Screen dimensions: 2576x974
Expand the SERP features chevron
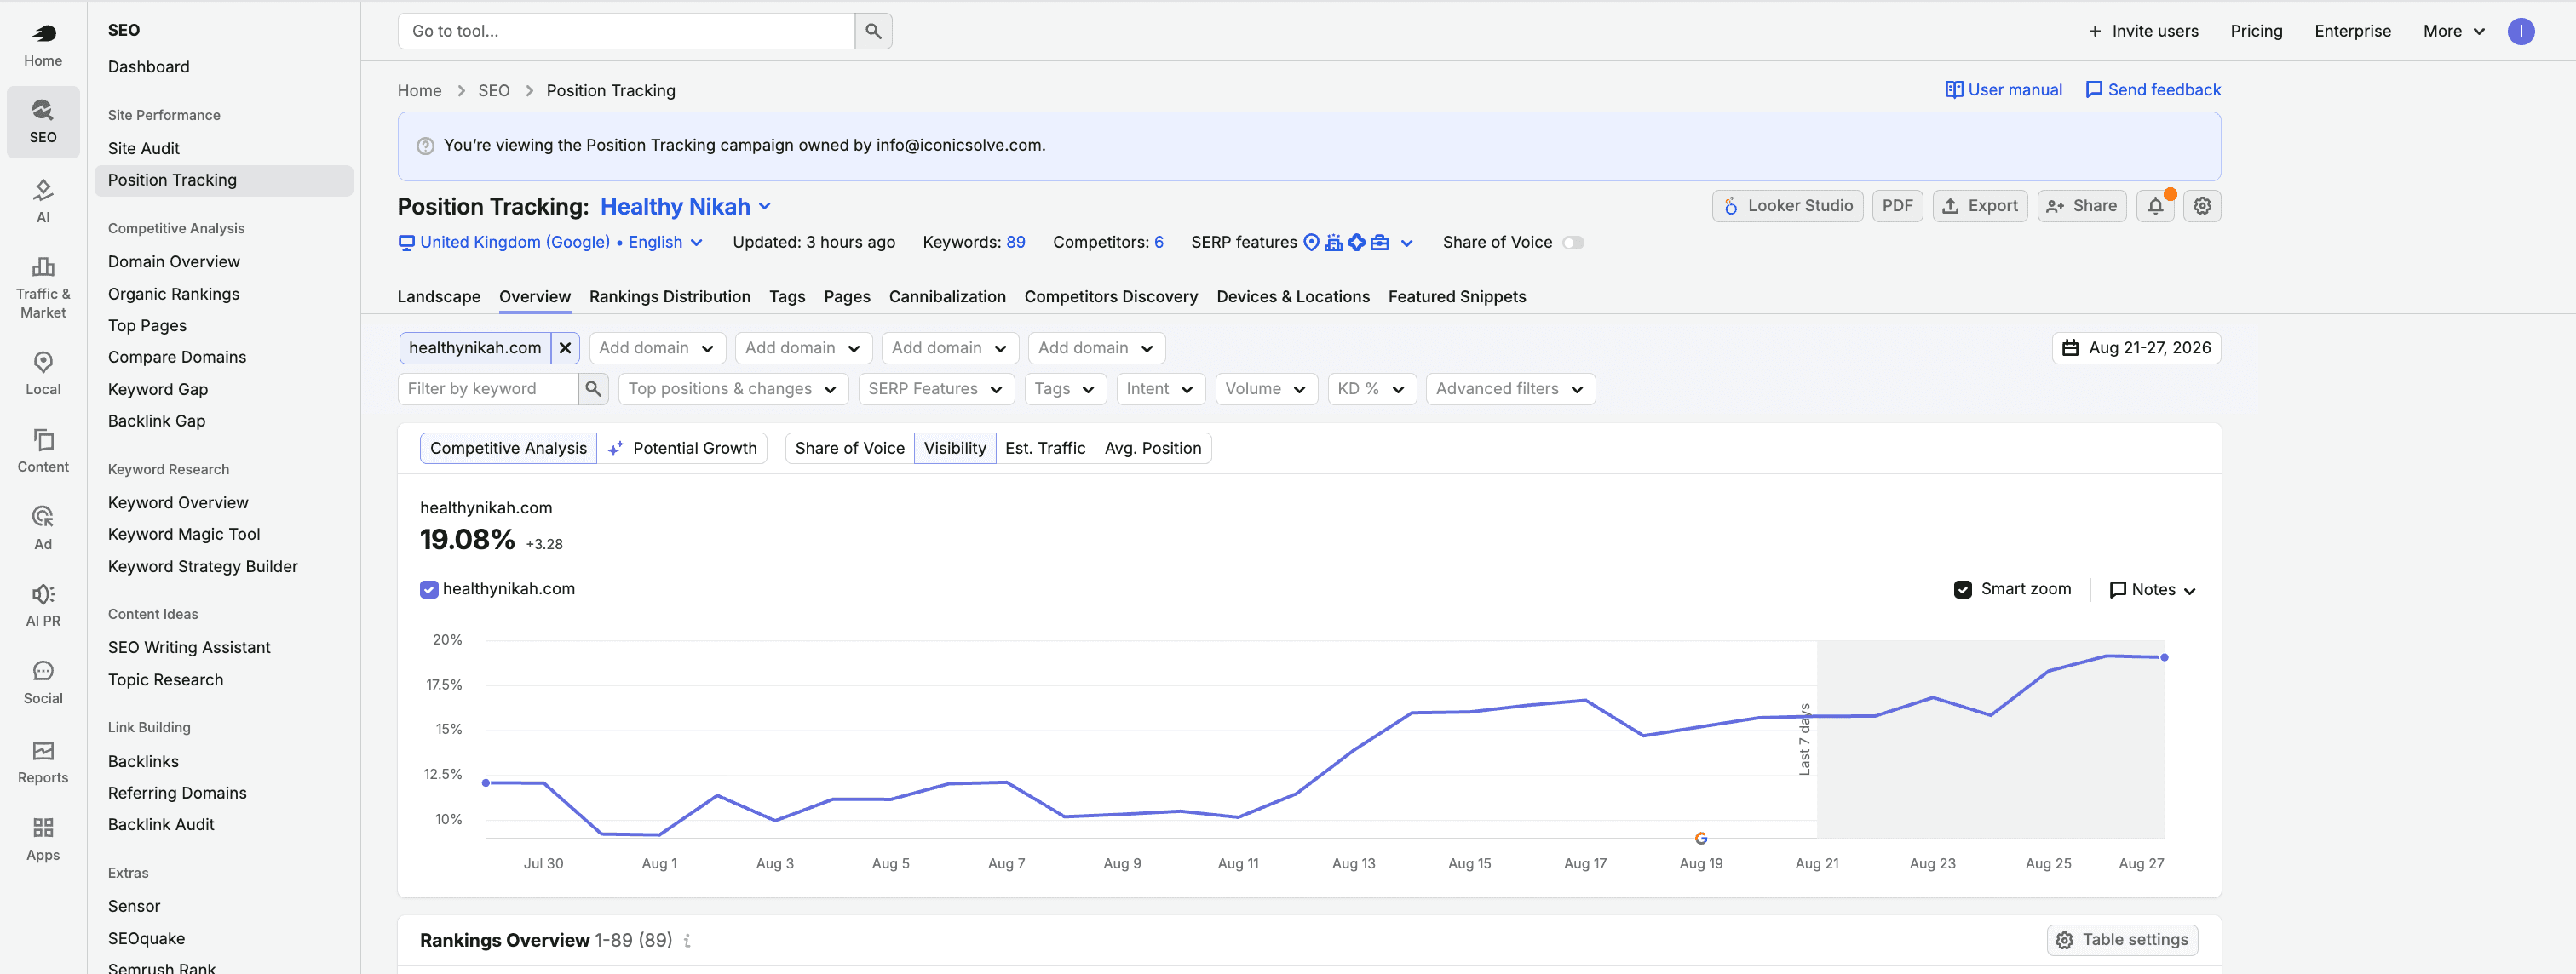coord(1406,243)
